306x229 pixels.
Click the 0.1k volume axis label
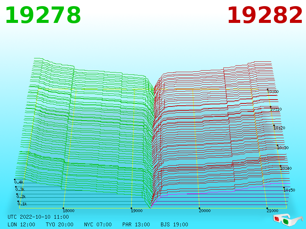click(22, 204)
